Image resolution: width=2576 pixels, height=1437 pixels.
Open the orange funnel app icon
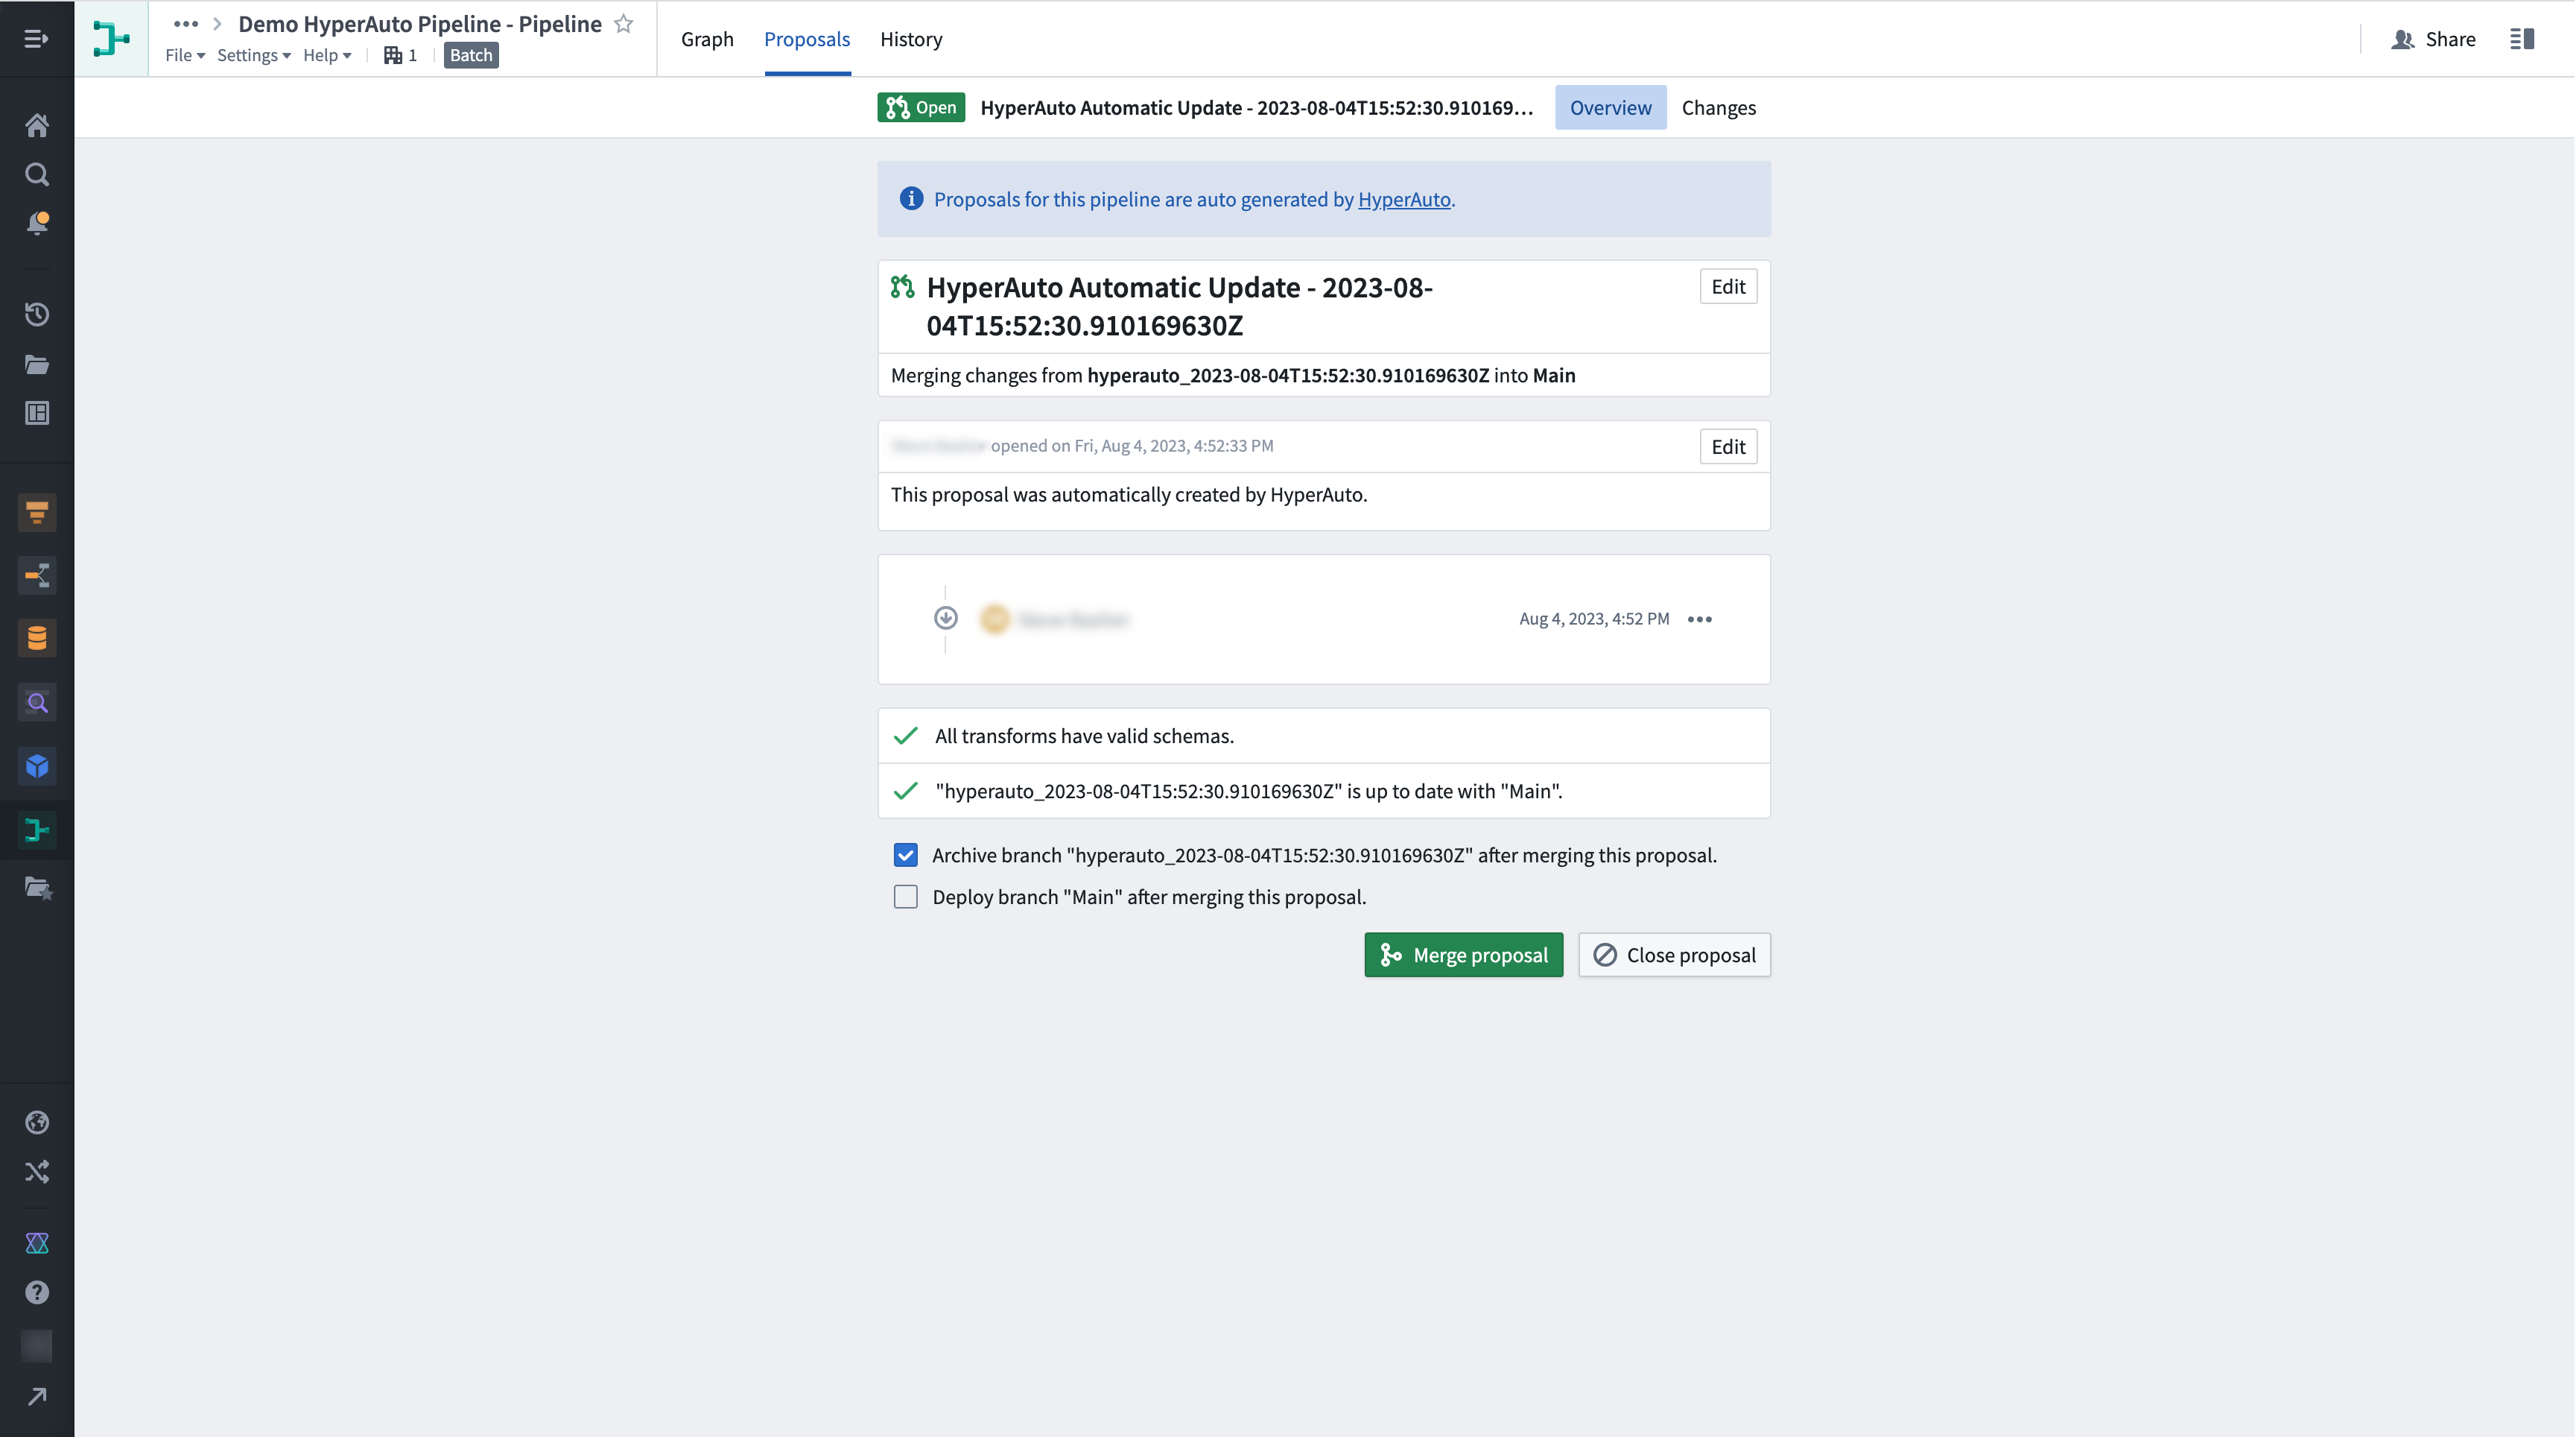point(37,514)
